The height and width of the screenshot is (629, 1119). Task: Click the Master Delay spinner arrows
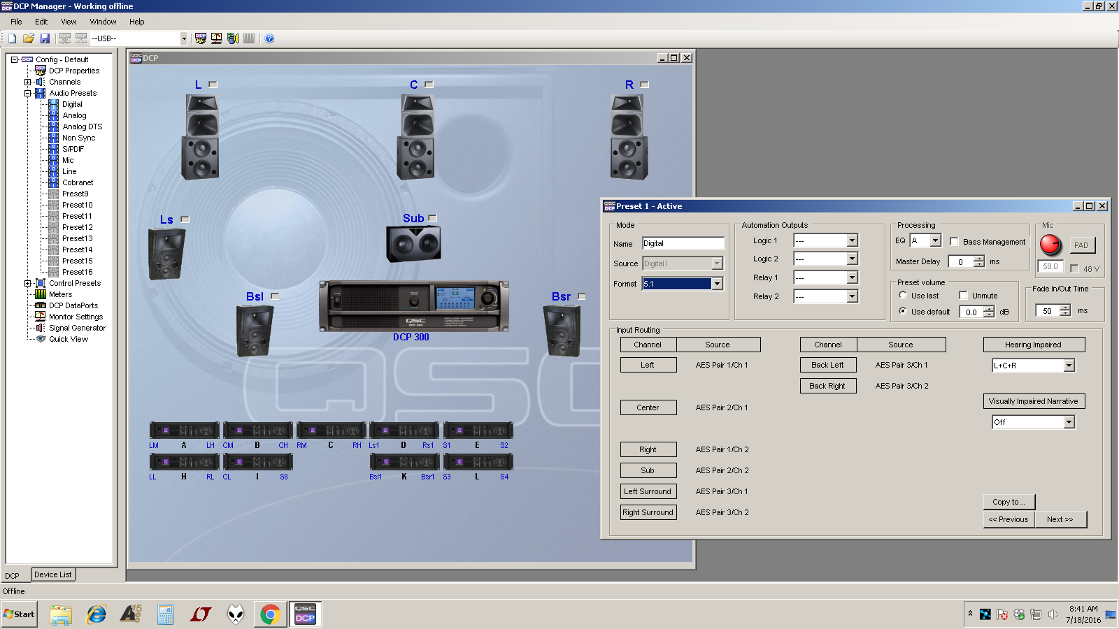click(x=979, y=261)
